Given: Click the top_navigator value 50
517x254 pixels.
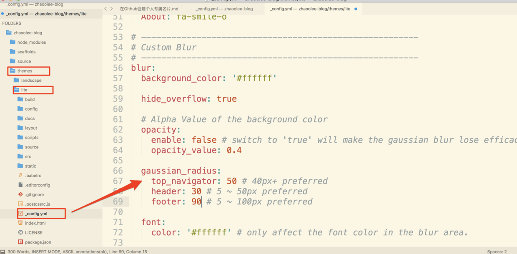Looking at the screenshot, I should 232,181.
